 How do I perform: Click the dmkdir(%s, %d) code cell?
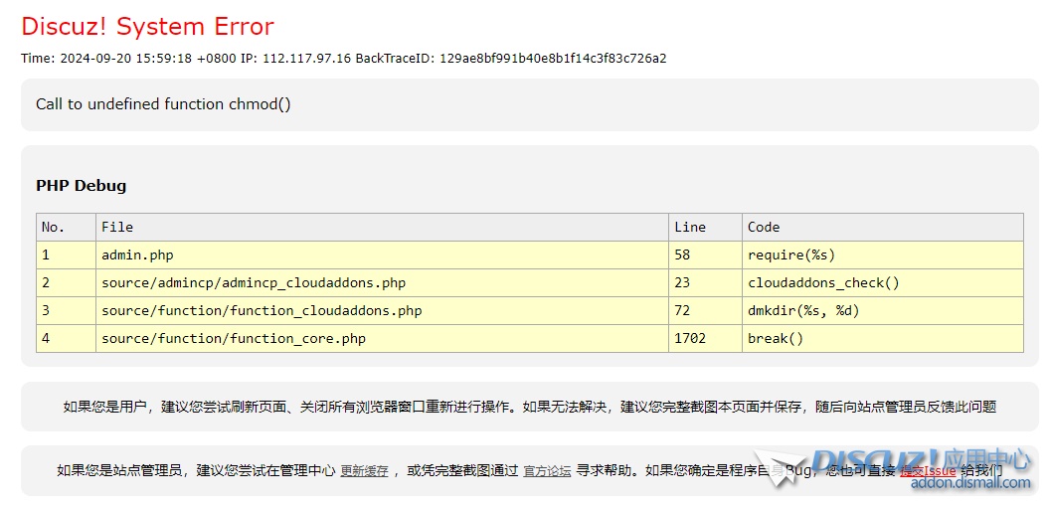click(x=803, y=311)
